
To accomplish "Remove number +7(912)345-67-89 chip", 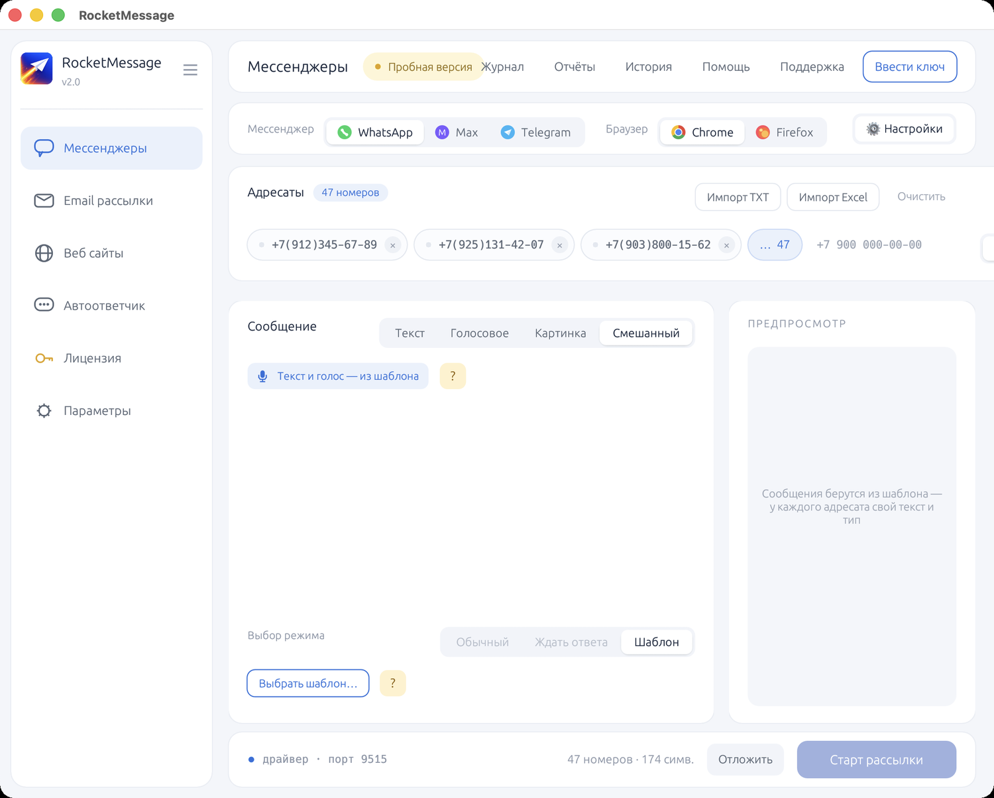I will click(393, 245).
